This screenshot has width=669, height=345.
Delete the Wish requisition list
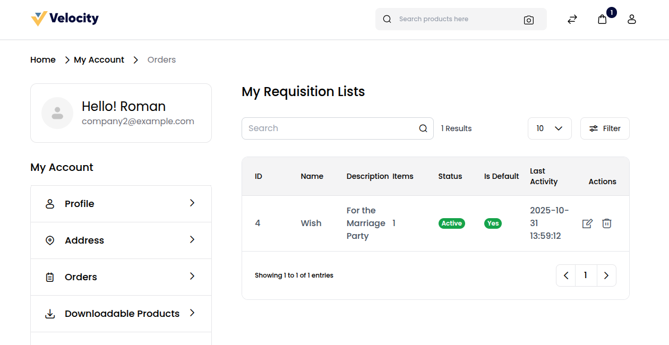(607, 223)
